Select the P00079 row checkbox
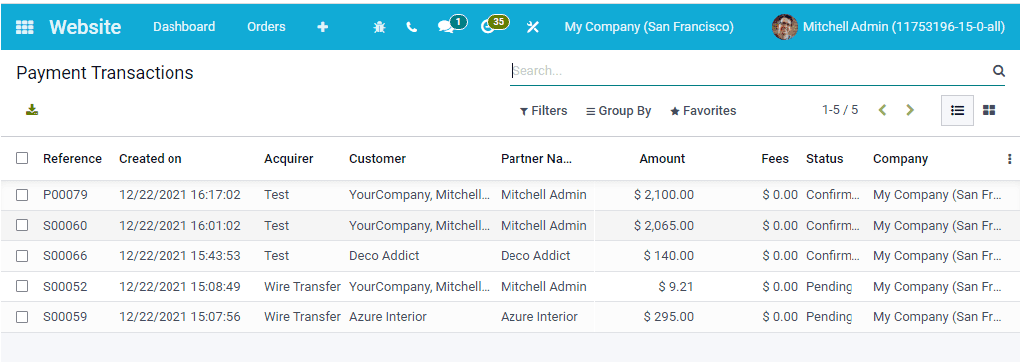 22,195
